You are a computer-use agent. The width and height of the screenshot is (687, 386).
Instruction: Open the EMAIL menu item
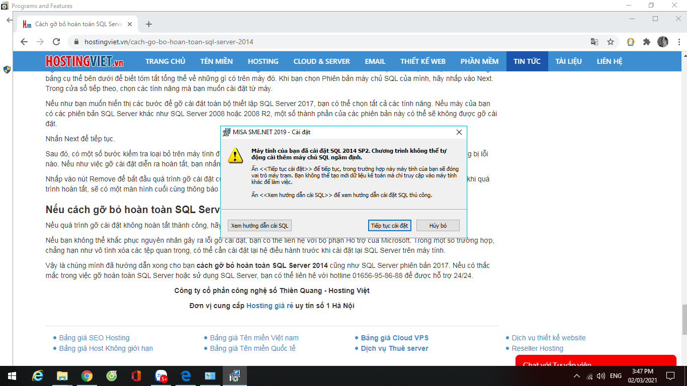(375, 61)
